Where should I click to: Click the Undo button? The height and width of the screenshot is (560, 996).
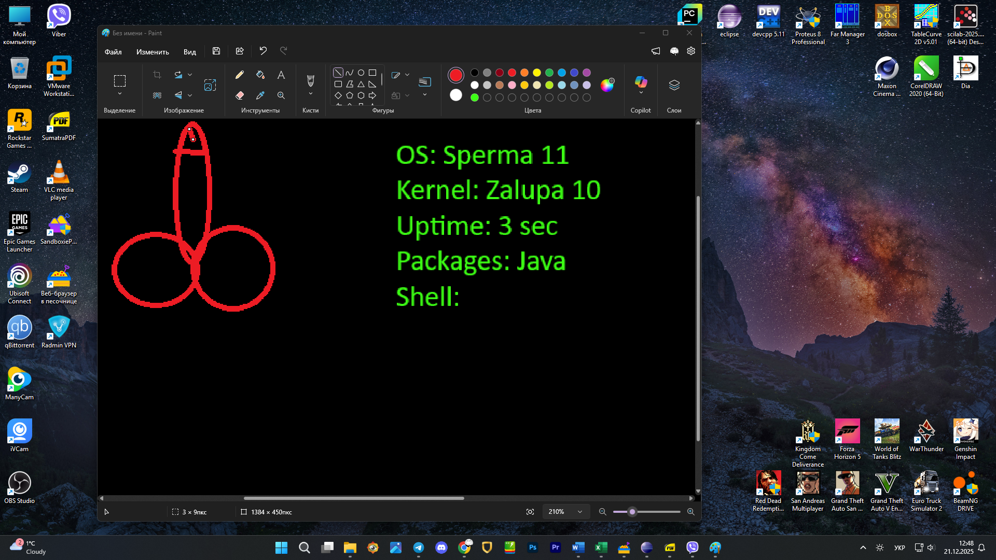(x=263, y=51)
